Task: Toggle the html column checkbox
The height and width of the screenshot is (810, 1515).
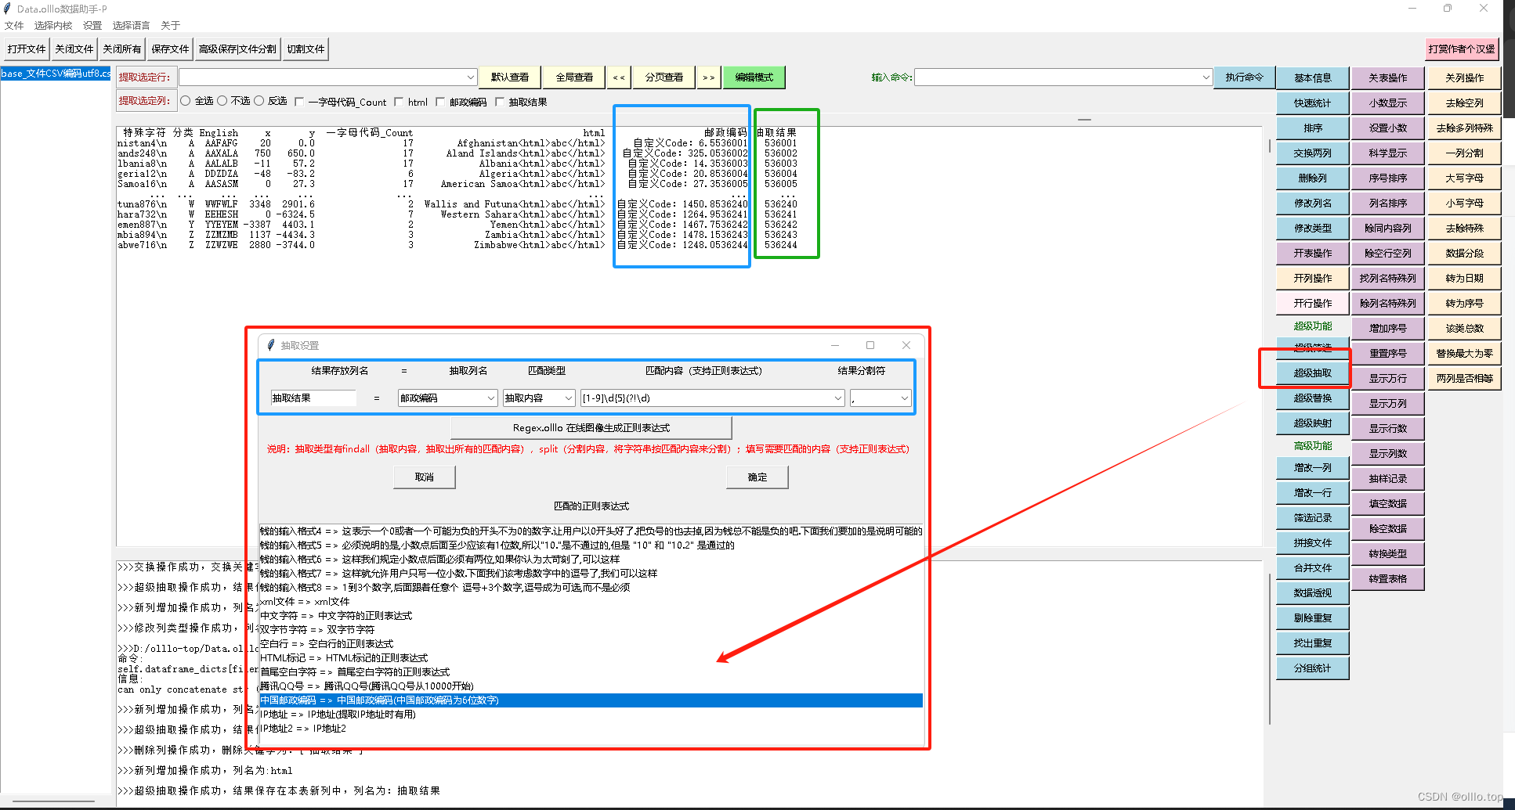Action: tap(399, 102)
